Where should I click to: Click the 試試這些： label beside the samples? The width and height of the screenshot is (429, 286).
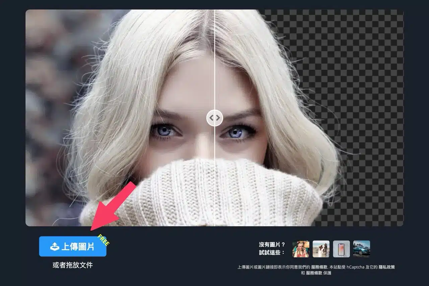click(272, 252)
